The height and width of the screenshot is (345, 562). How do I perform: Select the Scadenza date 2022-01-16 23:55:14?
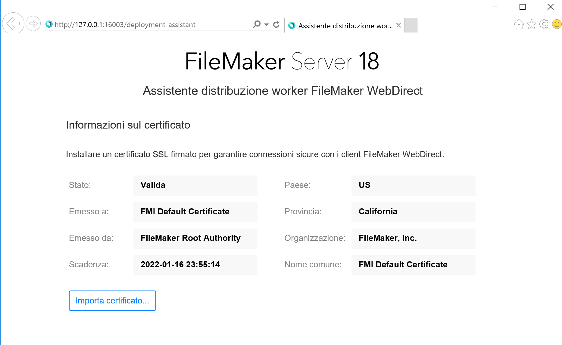tap(195, 265)
